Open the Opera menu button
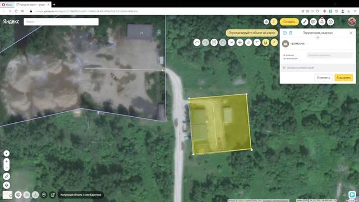 [7, 4]
